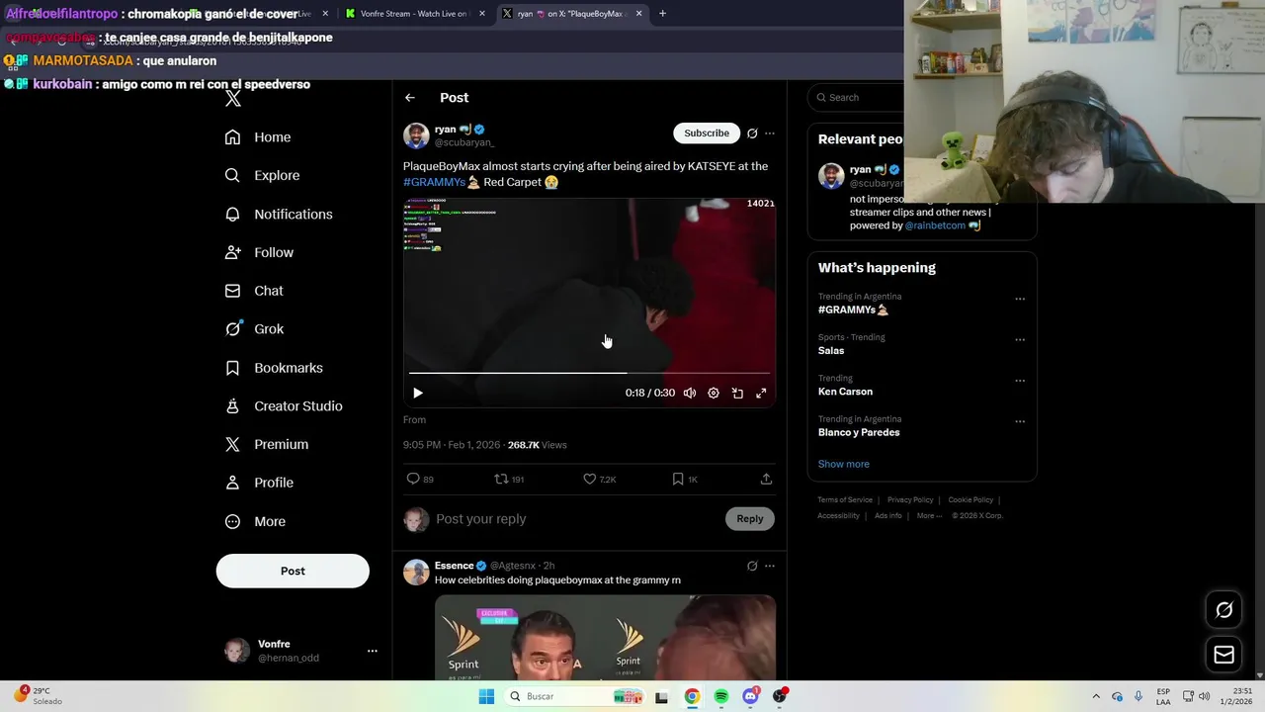Image resolution: width=1265 pixels, height=712 pixels.
Task: Enter fullscreen on the video
Action: (x=761, y=393)
